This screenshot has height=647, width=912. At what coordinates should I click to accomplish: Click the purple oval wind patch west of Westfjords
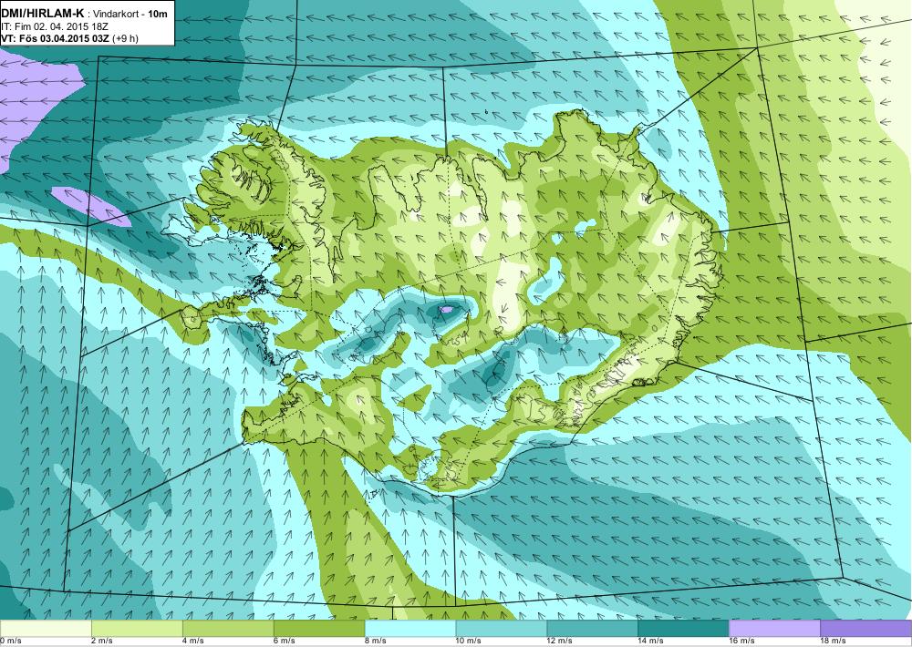tap(90, 206)
